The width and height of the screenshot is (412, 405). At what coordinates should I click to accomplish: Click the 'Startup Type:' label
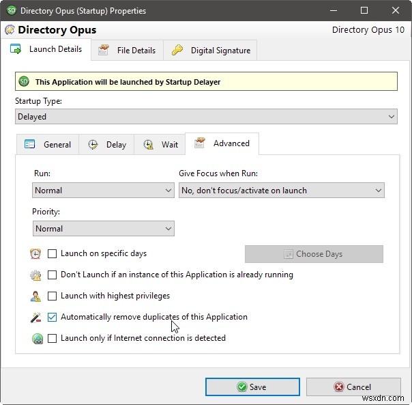coord(38,101)
